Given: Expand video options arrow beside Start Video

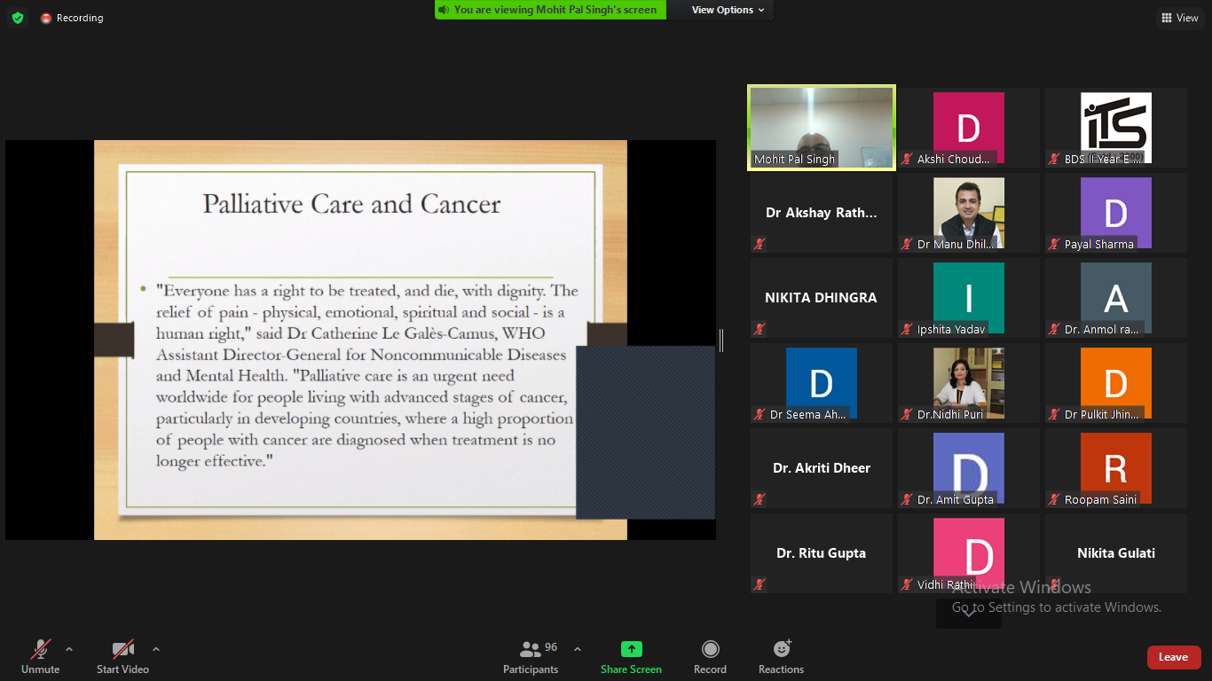Looking at the screenshot, I should pyautogui.click(x=156, y=649).
